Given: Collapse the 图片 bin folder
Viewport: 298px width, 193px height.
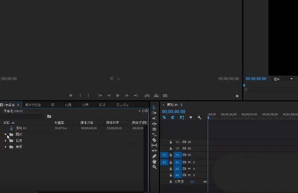Looking at the screenshot, I should [5, 135].
